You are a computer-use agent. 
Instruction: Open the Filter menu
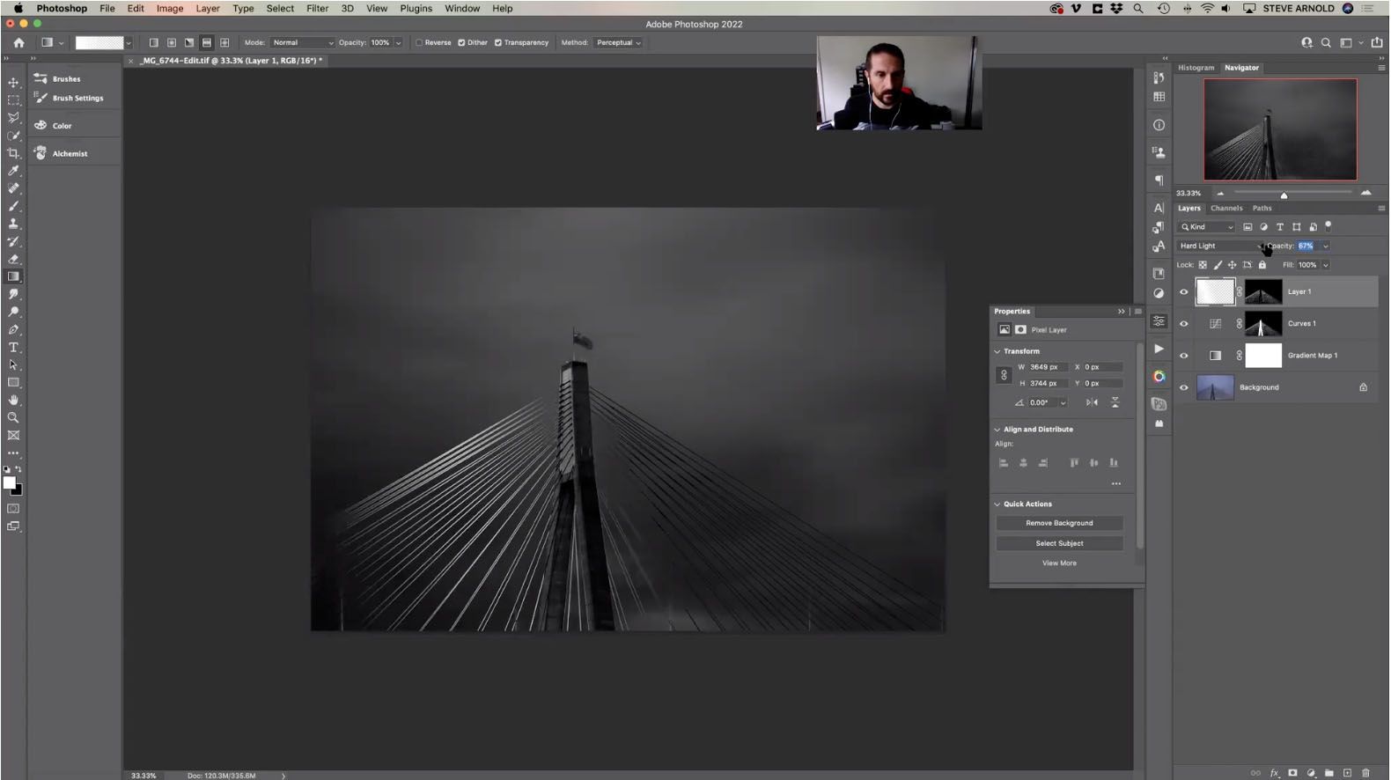tap(317, 9)
